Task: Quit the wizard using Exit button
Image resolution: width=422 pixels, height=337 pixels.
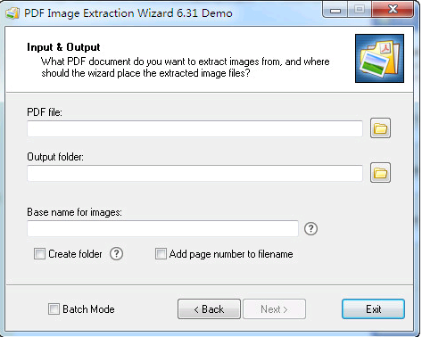Action: tap(373, 309)
